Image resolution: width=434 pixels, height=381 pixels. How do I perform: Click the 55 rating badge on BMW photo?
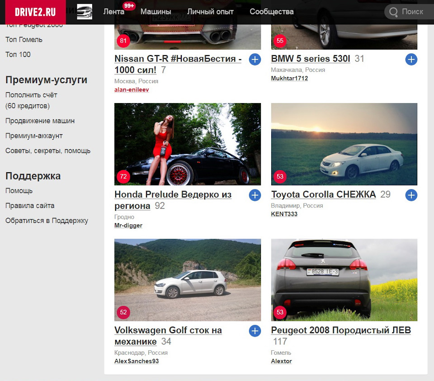pyautogui.click(x=280, y=41)
